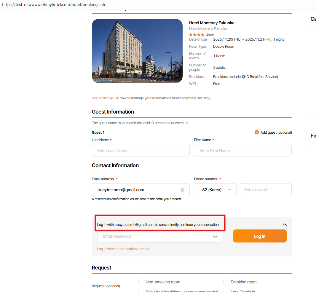Focus the Enter Last Name field

coord(141,151)
